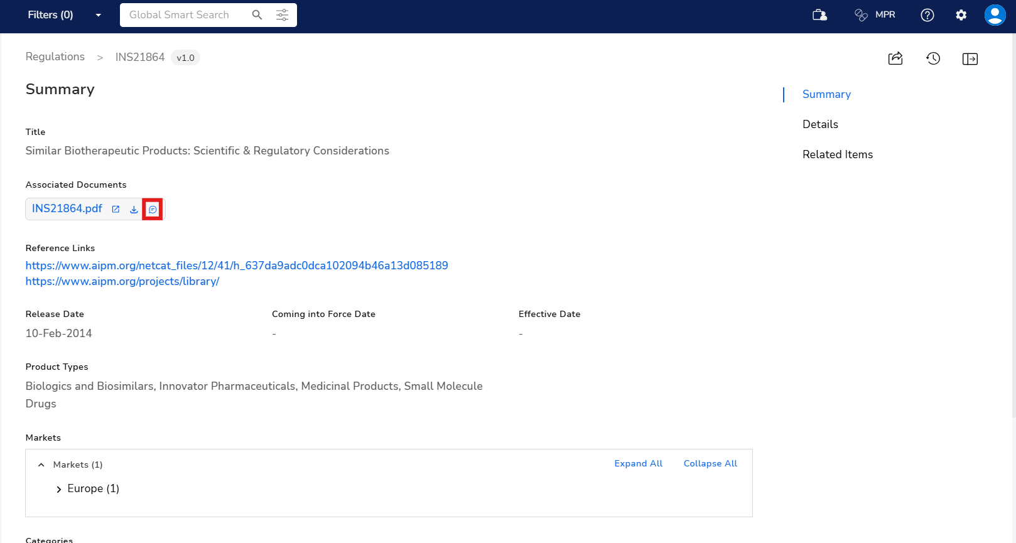Open the user profile avatar
The height and width of the screenshot is (543, 1016).
pyautogui.click(x=995, y=15)
